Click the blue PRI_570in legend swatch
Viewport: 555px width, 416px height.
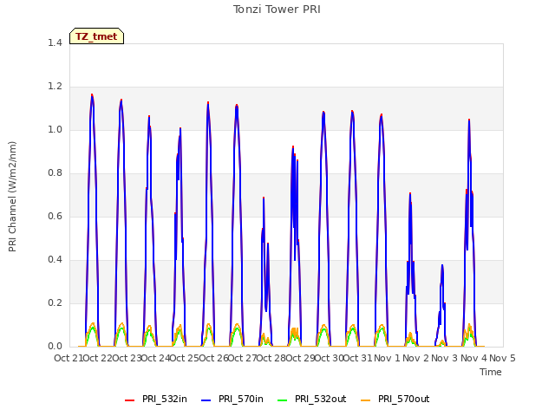click(206, 400)
